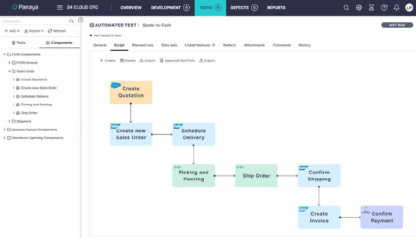
Task: Open TESTS in top navigation
Action: (210, 7)
